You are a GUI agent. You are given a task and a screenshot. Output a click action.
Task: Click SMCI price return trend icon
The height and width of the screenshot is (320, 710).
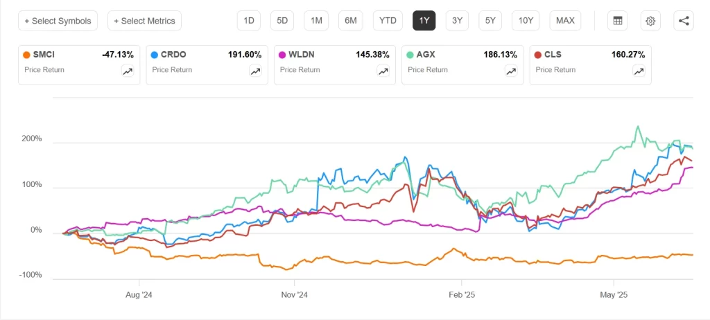pos(128,71)
